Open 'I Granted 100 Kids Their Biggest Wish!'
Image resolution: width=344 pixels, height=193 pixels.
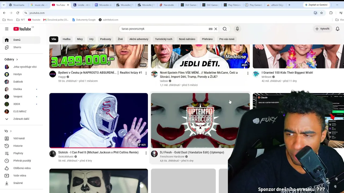tap(287, 73)
